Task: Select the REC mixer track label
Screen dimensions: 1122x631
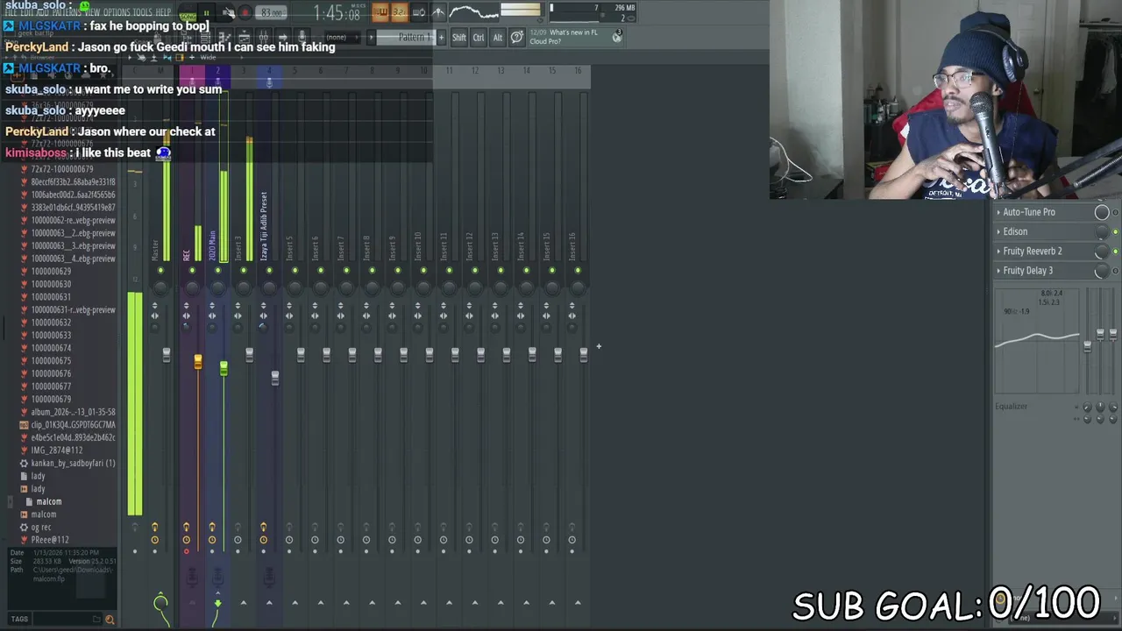Action: pyautogui.click(x=186, y=255)
